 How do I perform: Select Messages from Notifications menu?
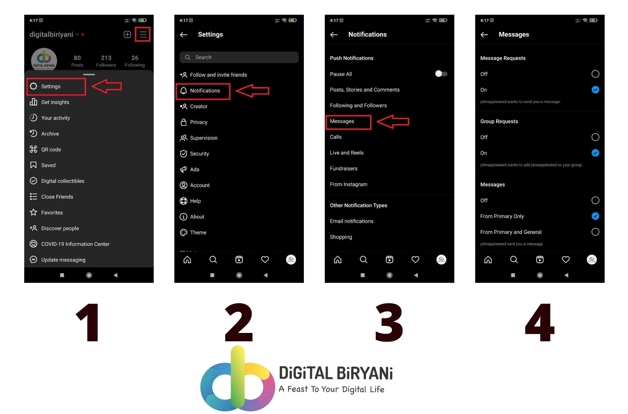343,121
